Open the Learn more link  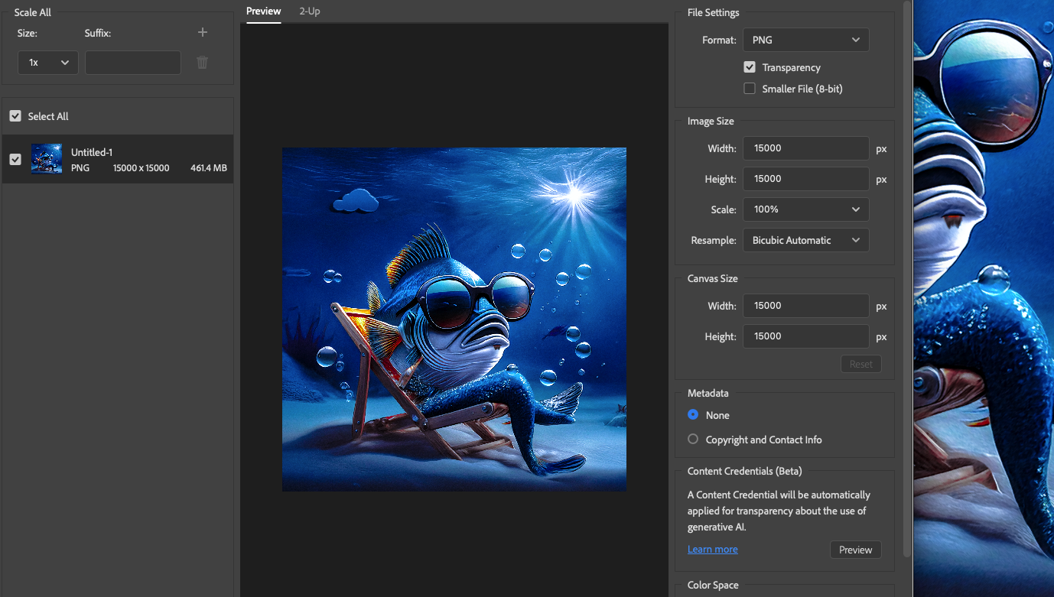pos(712,549)
